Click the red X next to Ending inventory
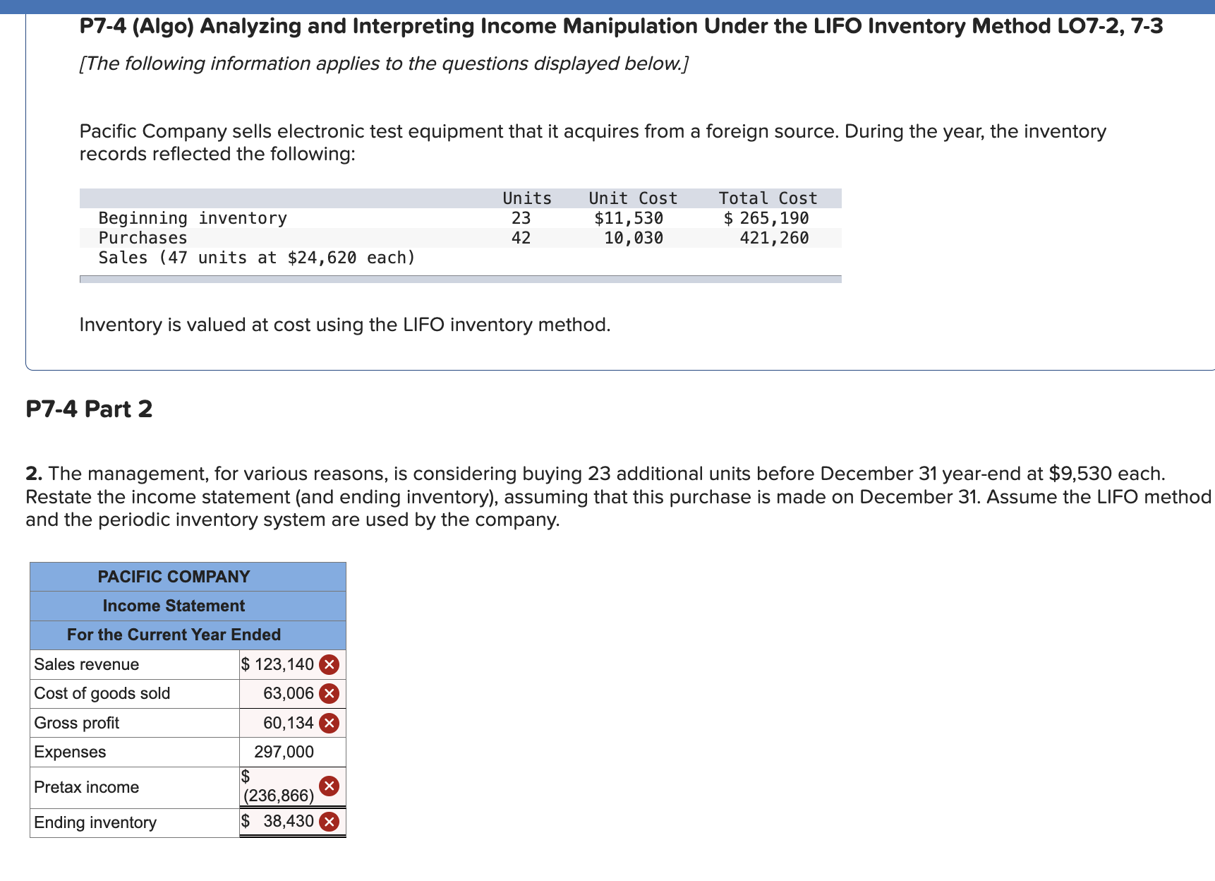This screenshot has height=881, width=1215. 329,822
